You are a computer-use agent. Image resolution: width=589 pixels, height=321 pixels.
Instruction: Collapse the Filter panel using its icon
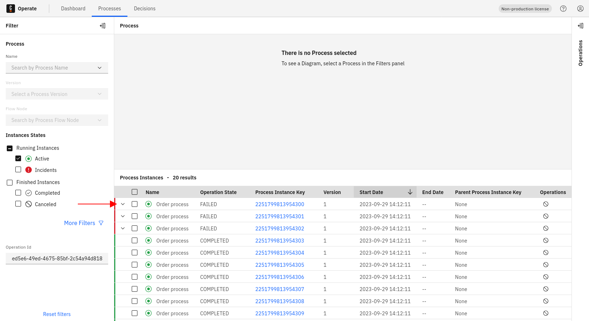tap(102, 26)
